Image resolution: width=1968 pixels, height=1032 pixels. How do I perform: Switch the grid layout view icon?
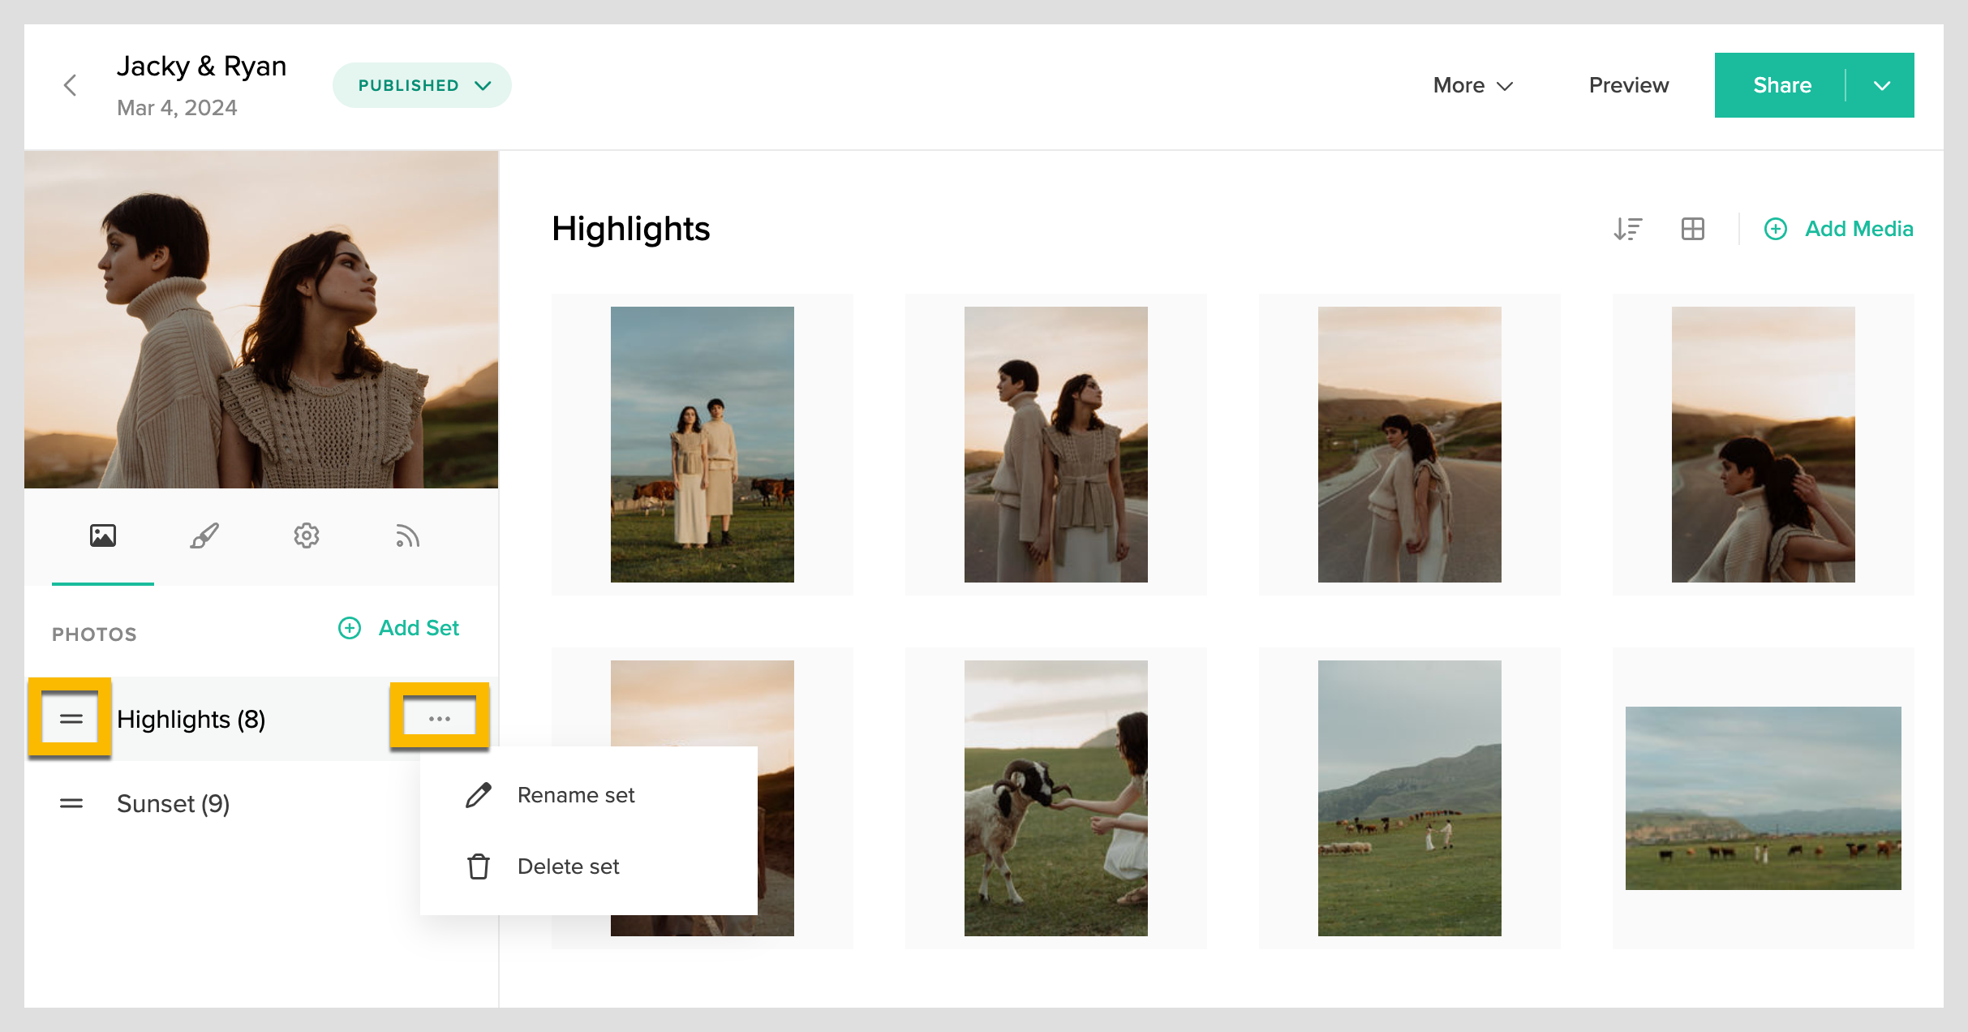1693,229
